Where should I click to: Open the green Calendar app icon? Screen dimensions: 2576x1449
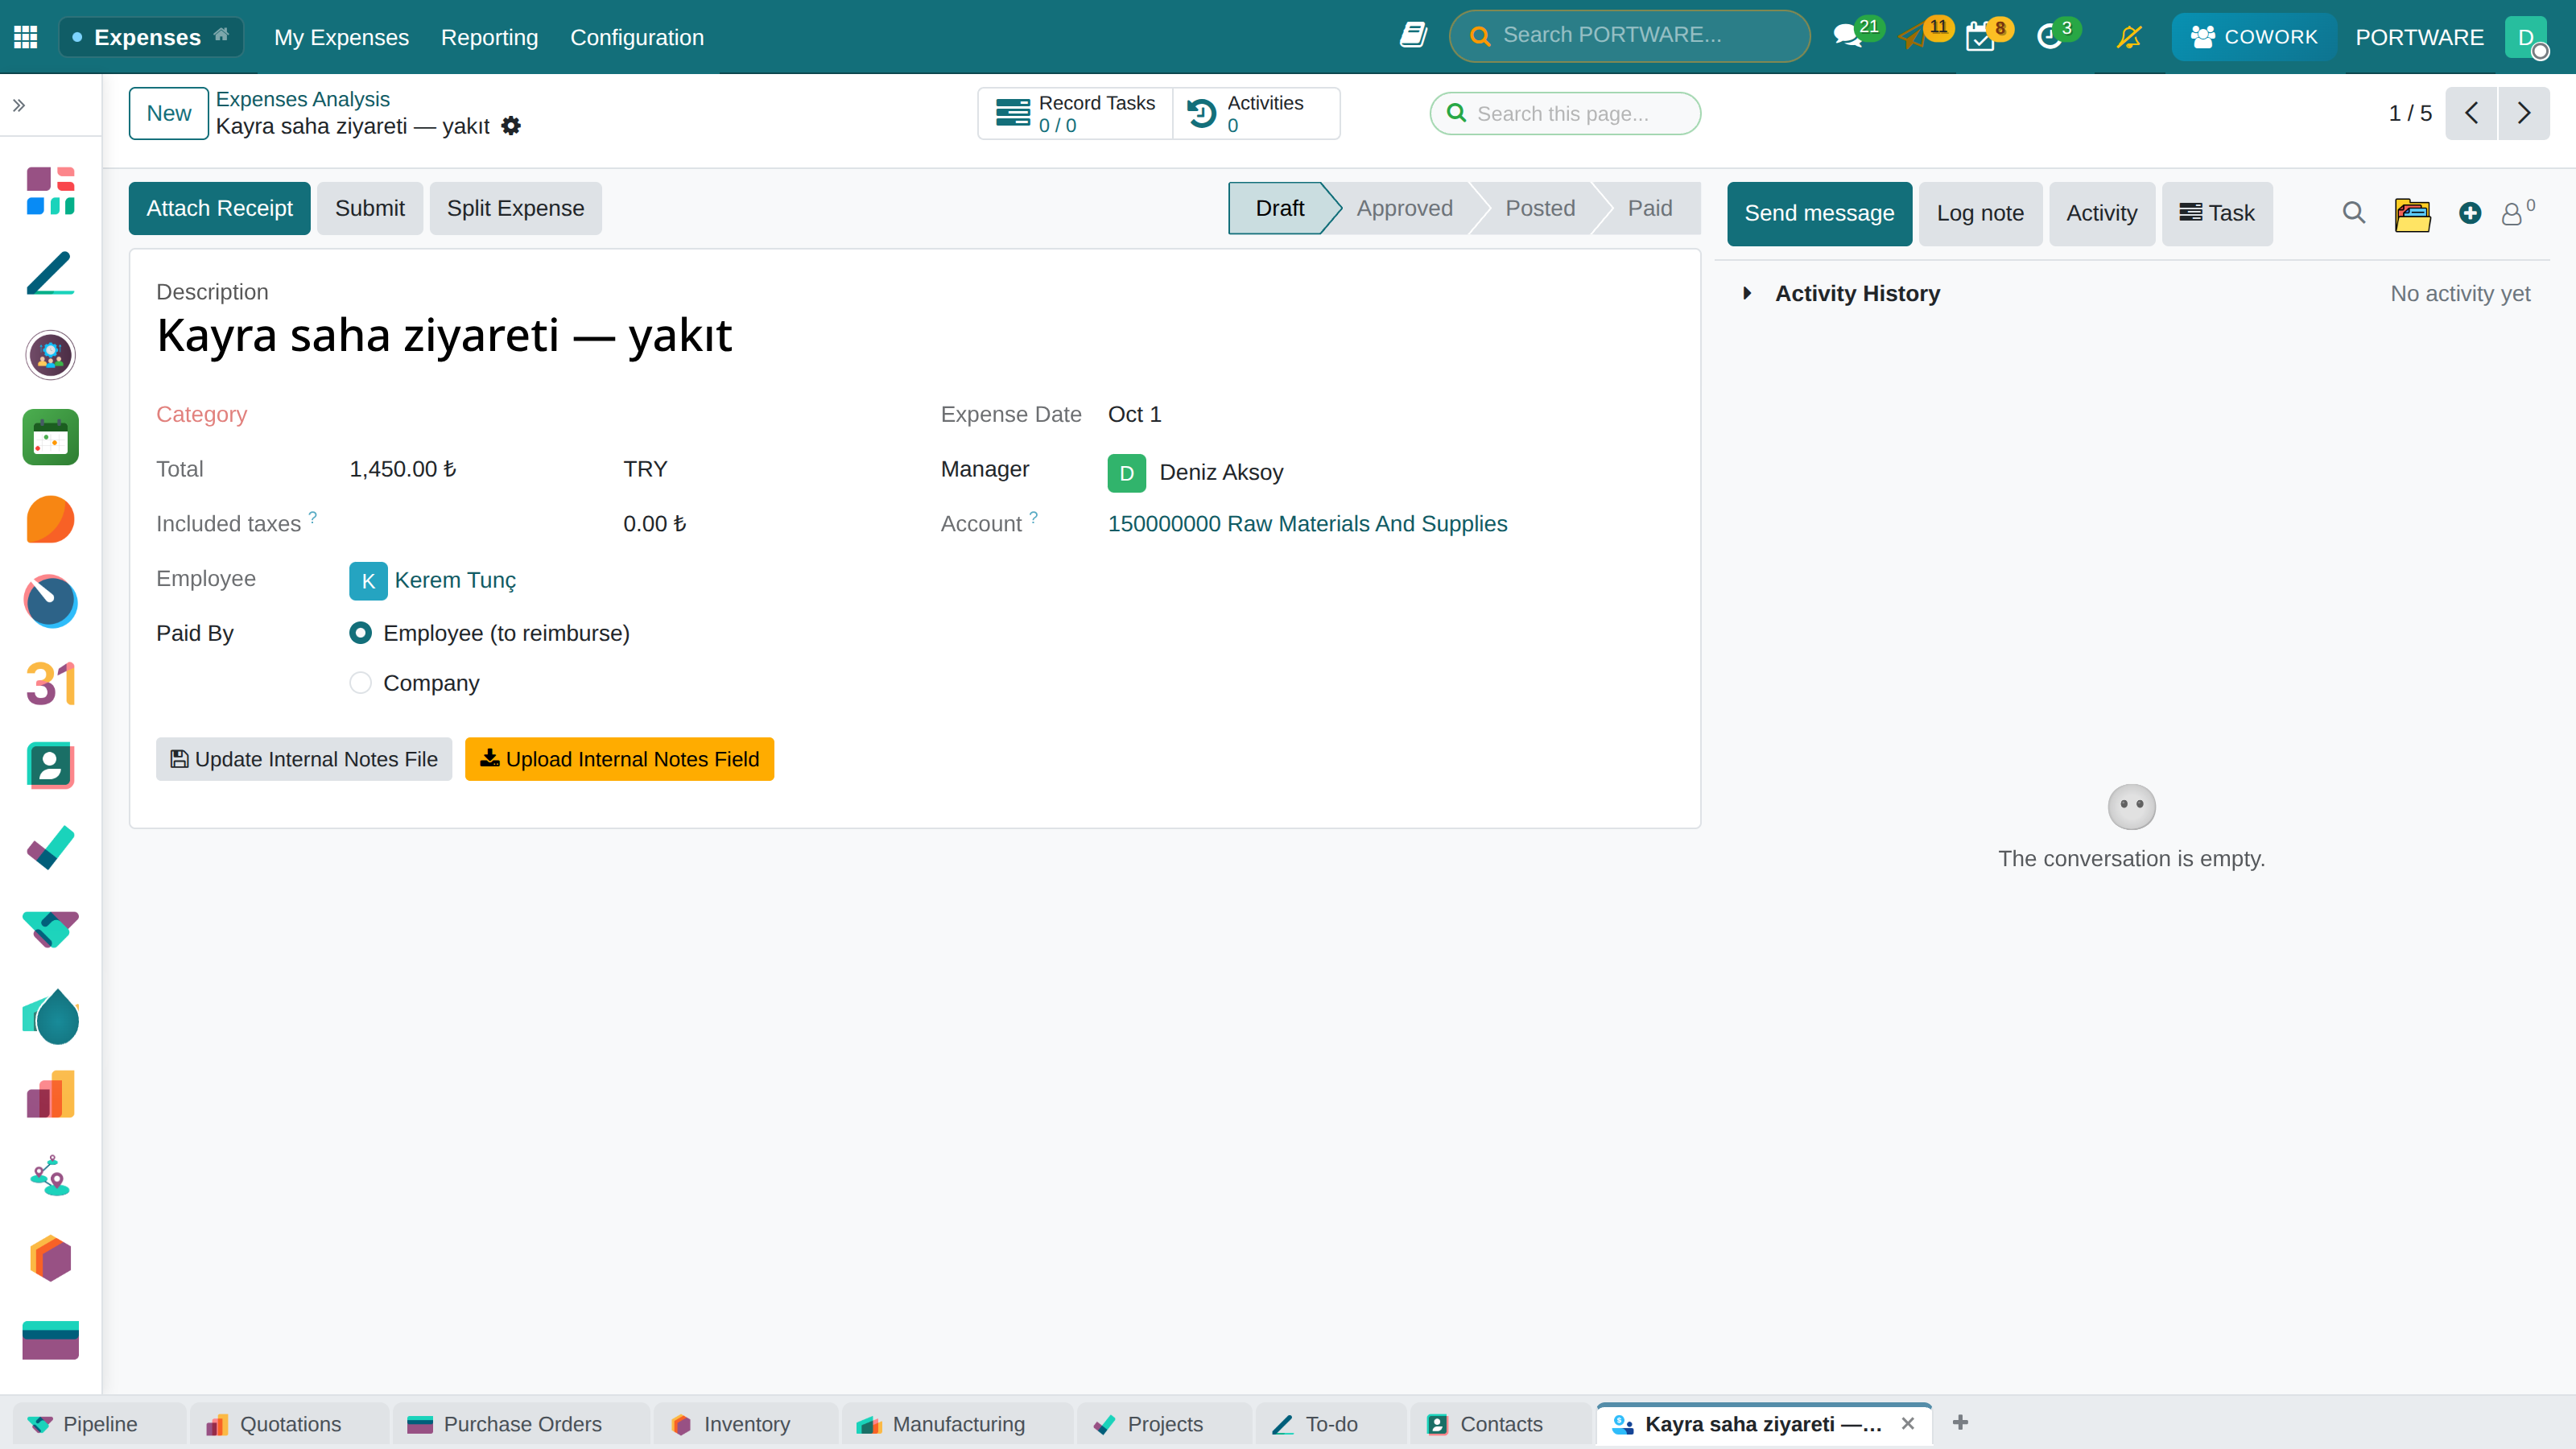click(x=50, y=437)
